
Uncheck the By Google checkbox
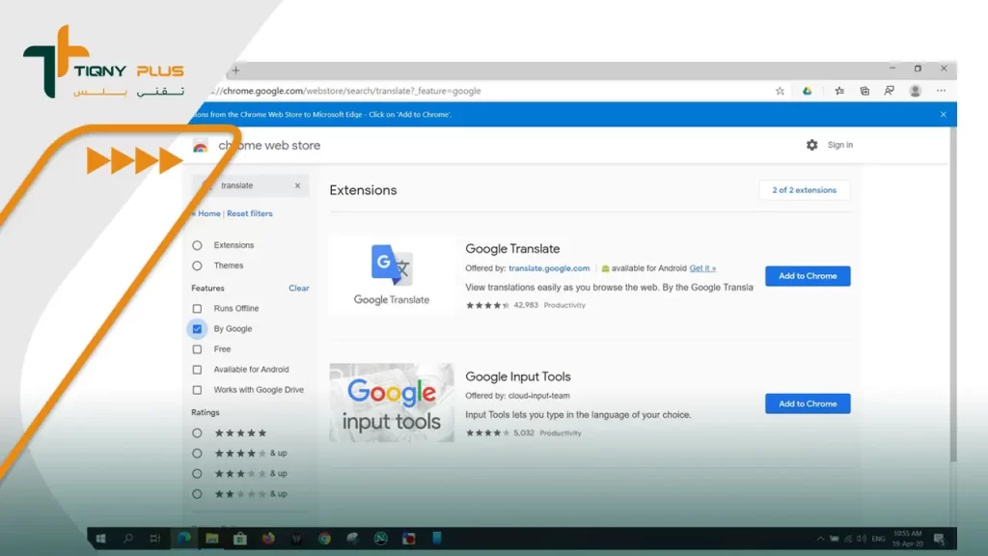click(197, 329)
